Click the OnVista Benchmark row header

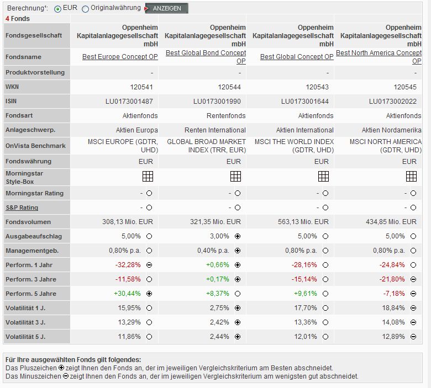click(37, 146)
